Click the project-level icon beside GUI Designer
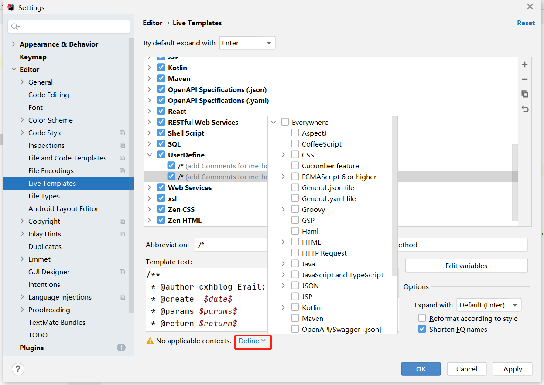The image size is (544, 385). coord(122,272)
